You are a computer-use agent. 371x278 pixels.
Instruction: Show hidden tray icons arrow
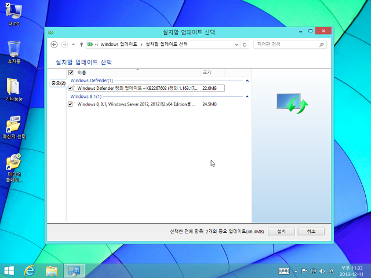[296, 271]
